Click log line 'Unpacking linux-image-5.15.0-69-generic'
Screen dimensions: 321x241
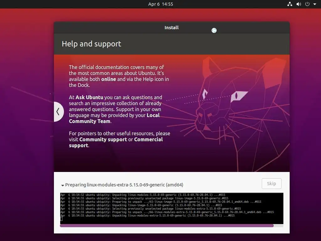(141, 205)
